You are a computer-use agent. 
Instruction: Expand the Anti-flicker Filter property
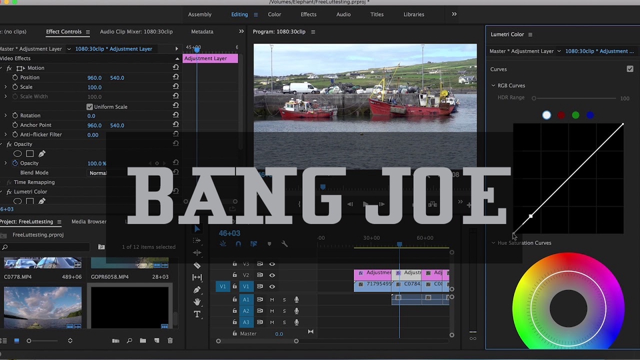pyautogui.click(x=6, y=134)
